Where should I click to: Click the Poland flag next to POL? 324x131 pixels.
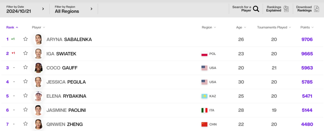point(204,54)
